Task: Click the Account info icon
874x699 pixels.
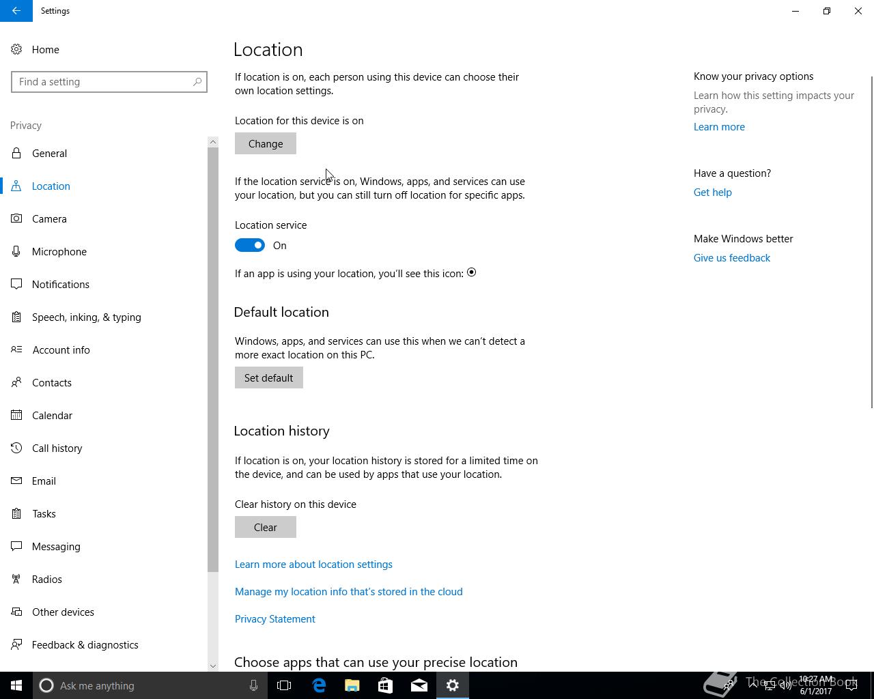Action: click(16, 350)
